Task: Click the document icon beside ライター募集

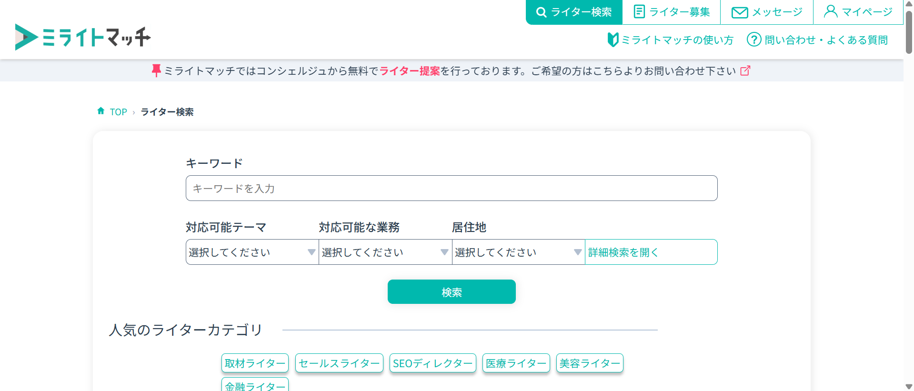Action: pyautogui.click(x=639, y=12)
